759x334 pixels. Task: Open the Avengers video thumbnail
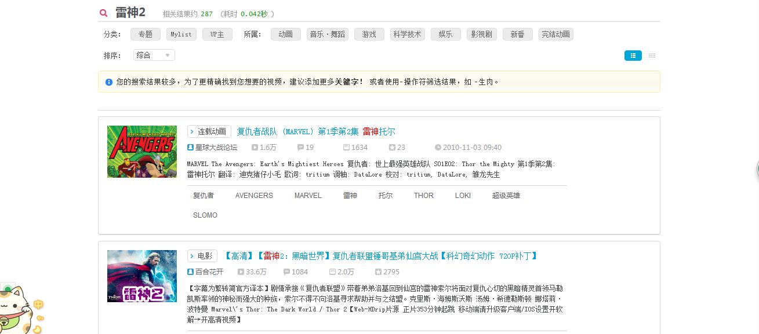click(142, 152)
